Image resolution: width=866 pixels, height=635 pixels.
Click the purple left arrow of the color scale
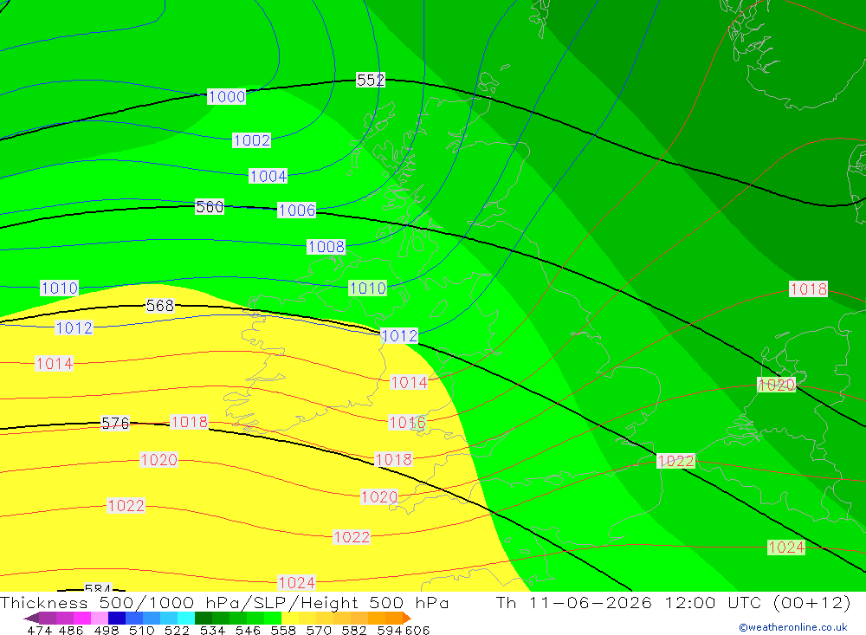[31, 618]
